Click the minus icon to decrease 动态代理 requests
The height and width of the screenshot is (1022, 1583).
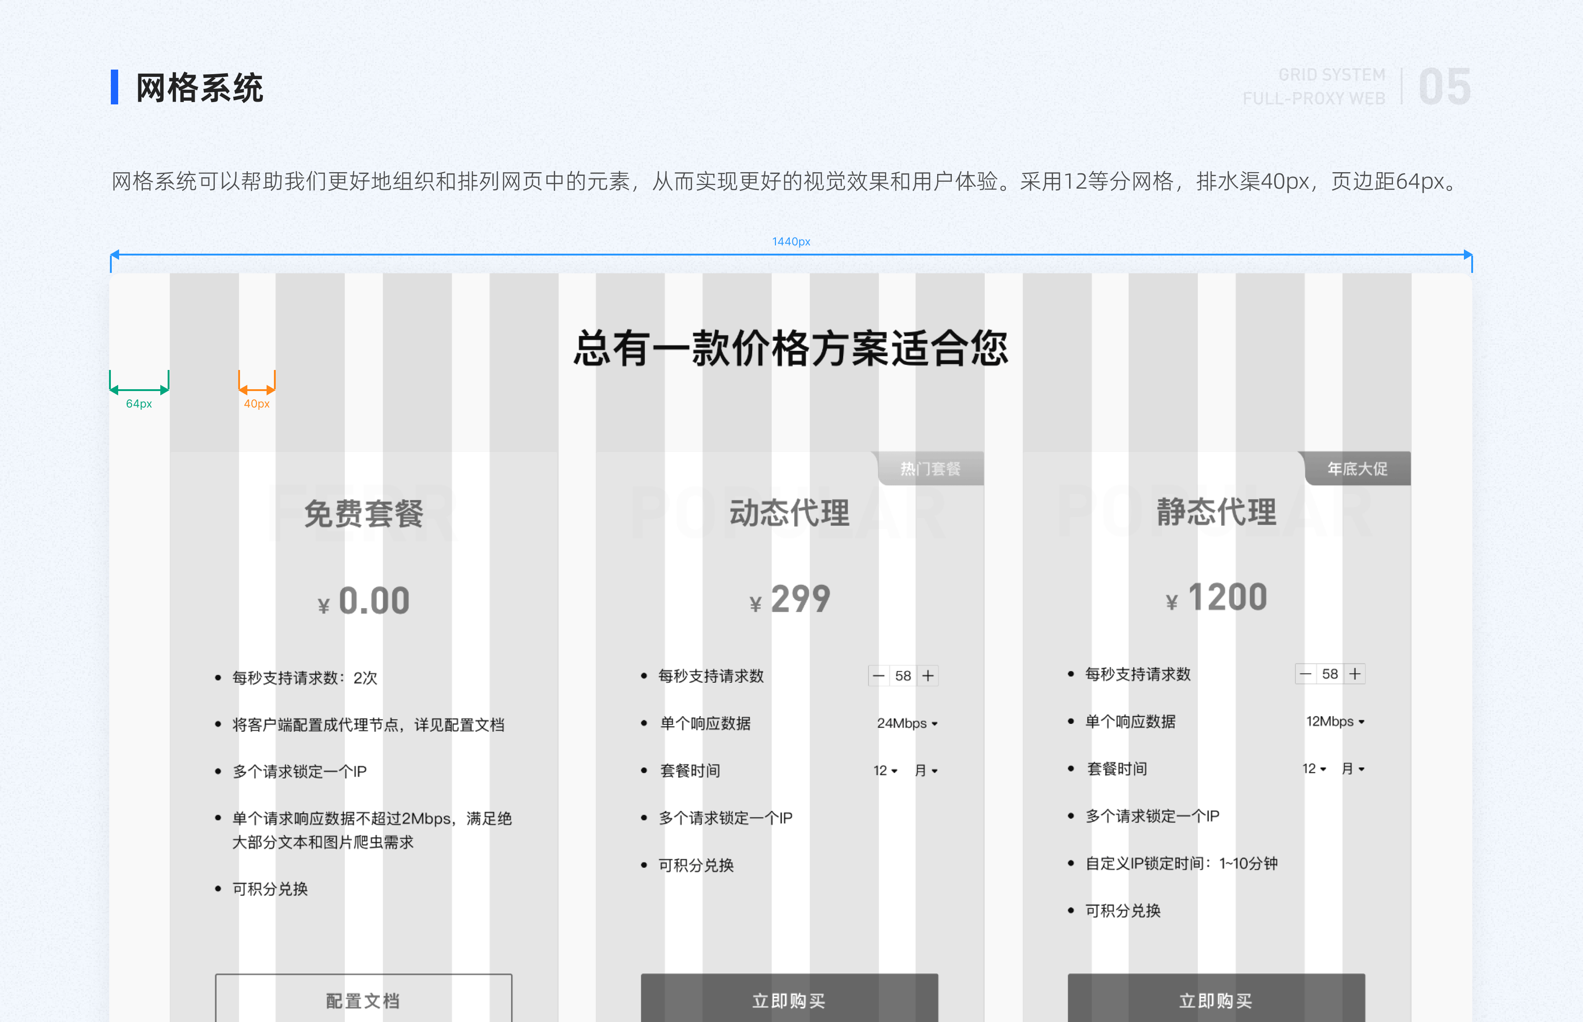(x=878, y=675)
